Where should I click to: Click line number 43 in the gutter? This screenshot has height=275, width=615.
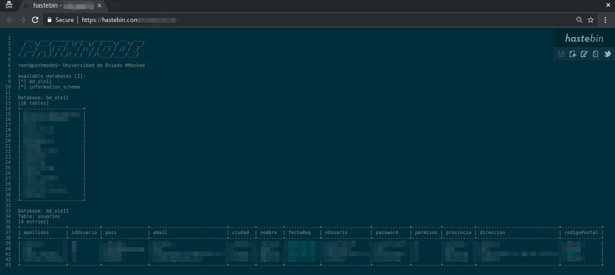click(x=8, y=265)
